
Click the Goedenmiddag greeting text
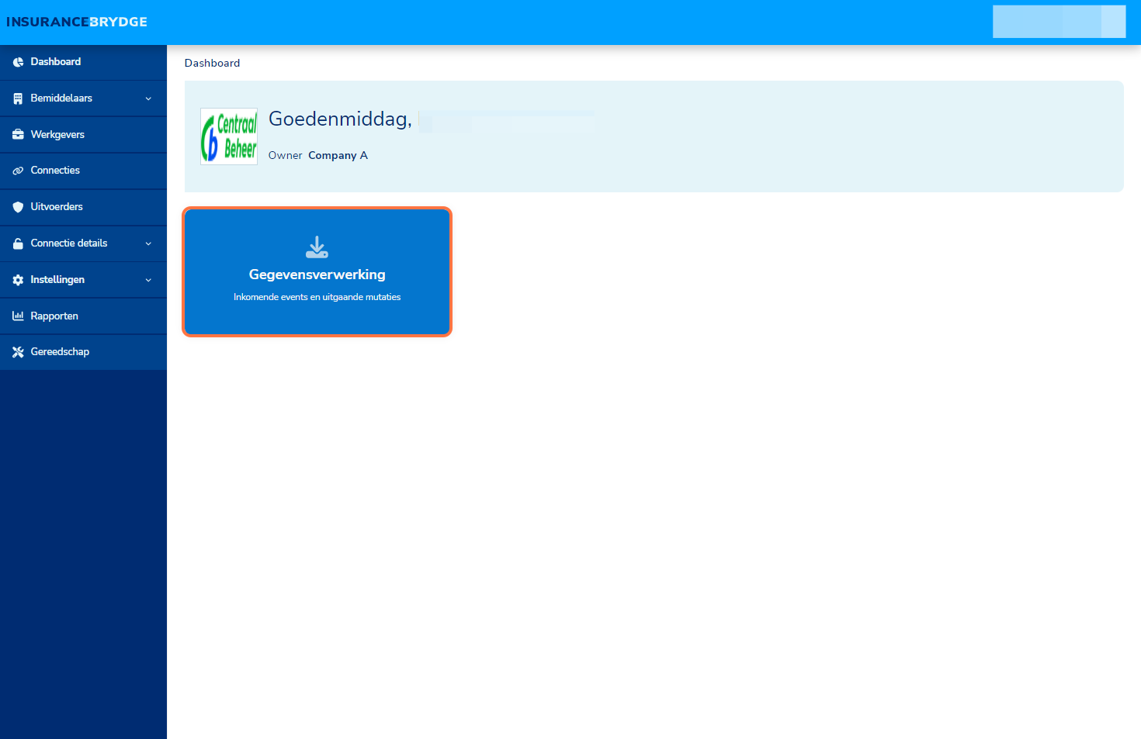[x=340, y=119]
